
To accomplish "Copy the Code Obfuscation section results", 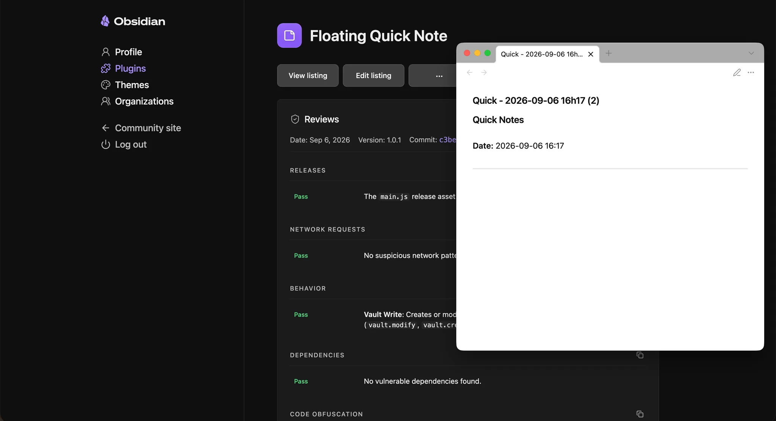I will [x=640, y=414].
